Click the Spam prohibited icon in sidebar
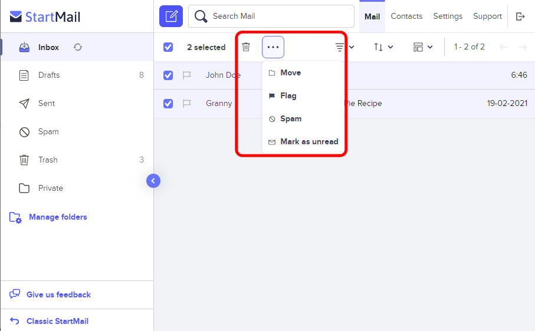The width and height of the screenshot is (535, 331). (24, 132)
